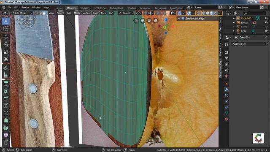
Task: Select the Transform tool
Action: pos(6,59)
